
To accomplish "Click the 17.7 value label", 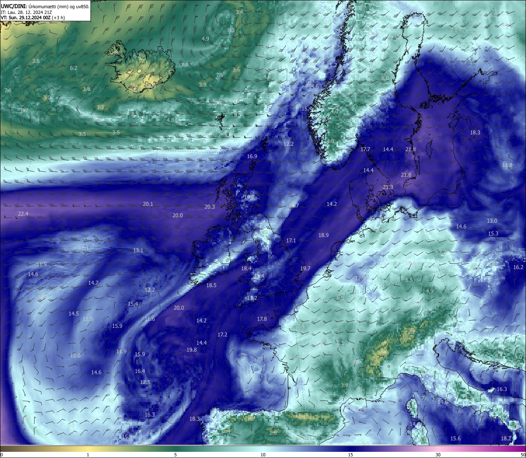I will tap(365, 149).
